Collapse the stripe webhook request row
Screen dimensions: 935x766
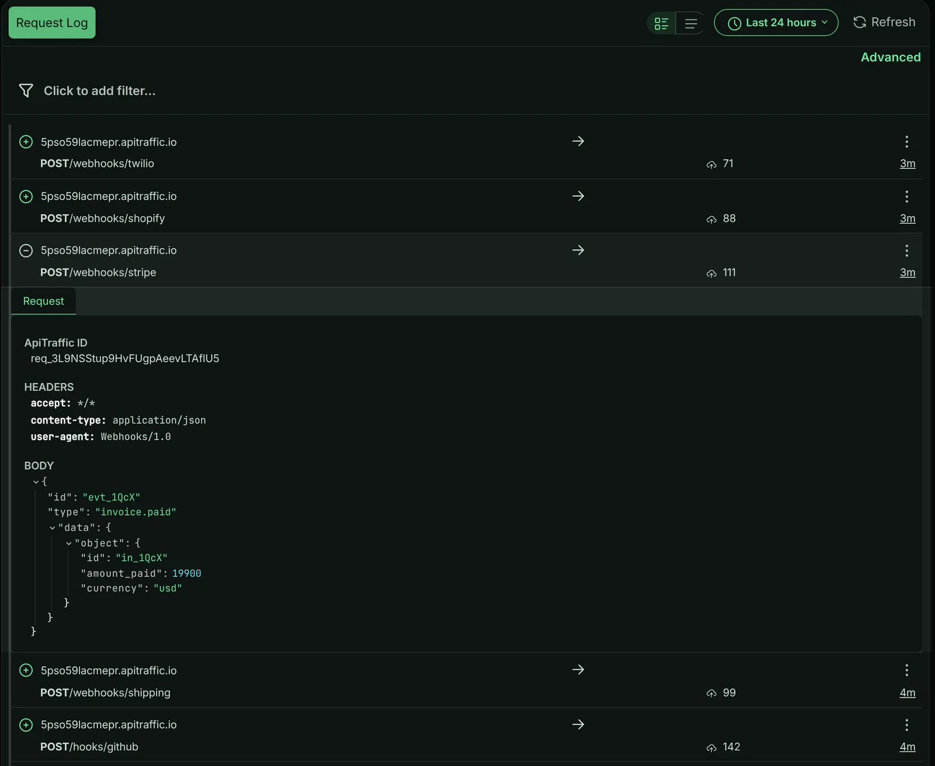(x=26, y=250)
